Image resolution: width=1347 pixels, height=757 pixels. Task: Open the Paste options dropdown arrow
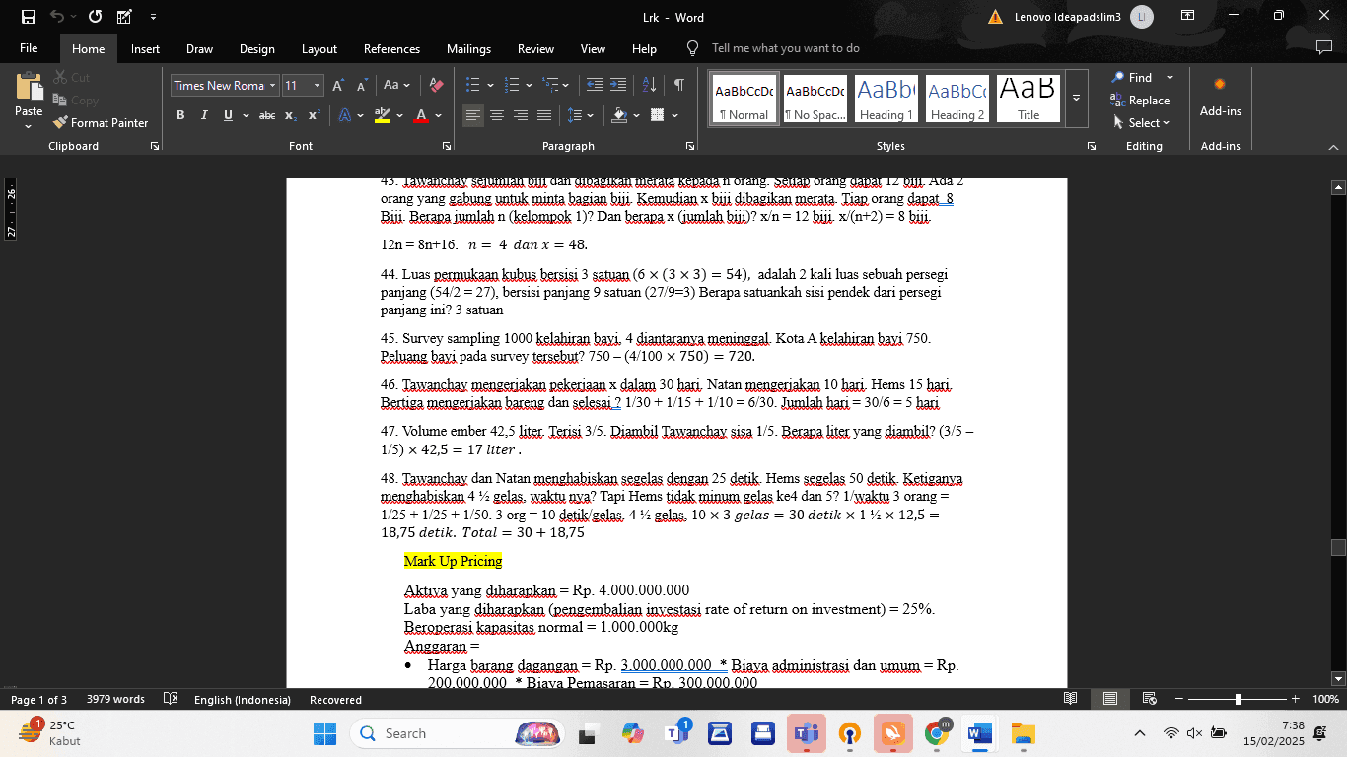click(29, 126)
